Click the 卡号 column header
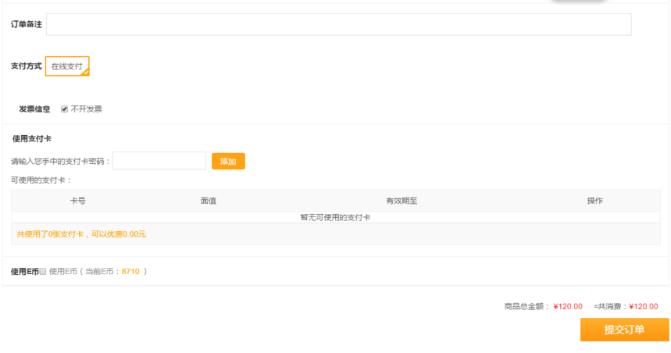This screenshot has height=353, width=671. pos(78,201)
